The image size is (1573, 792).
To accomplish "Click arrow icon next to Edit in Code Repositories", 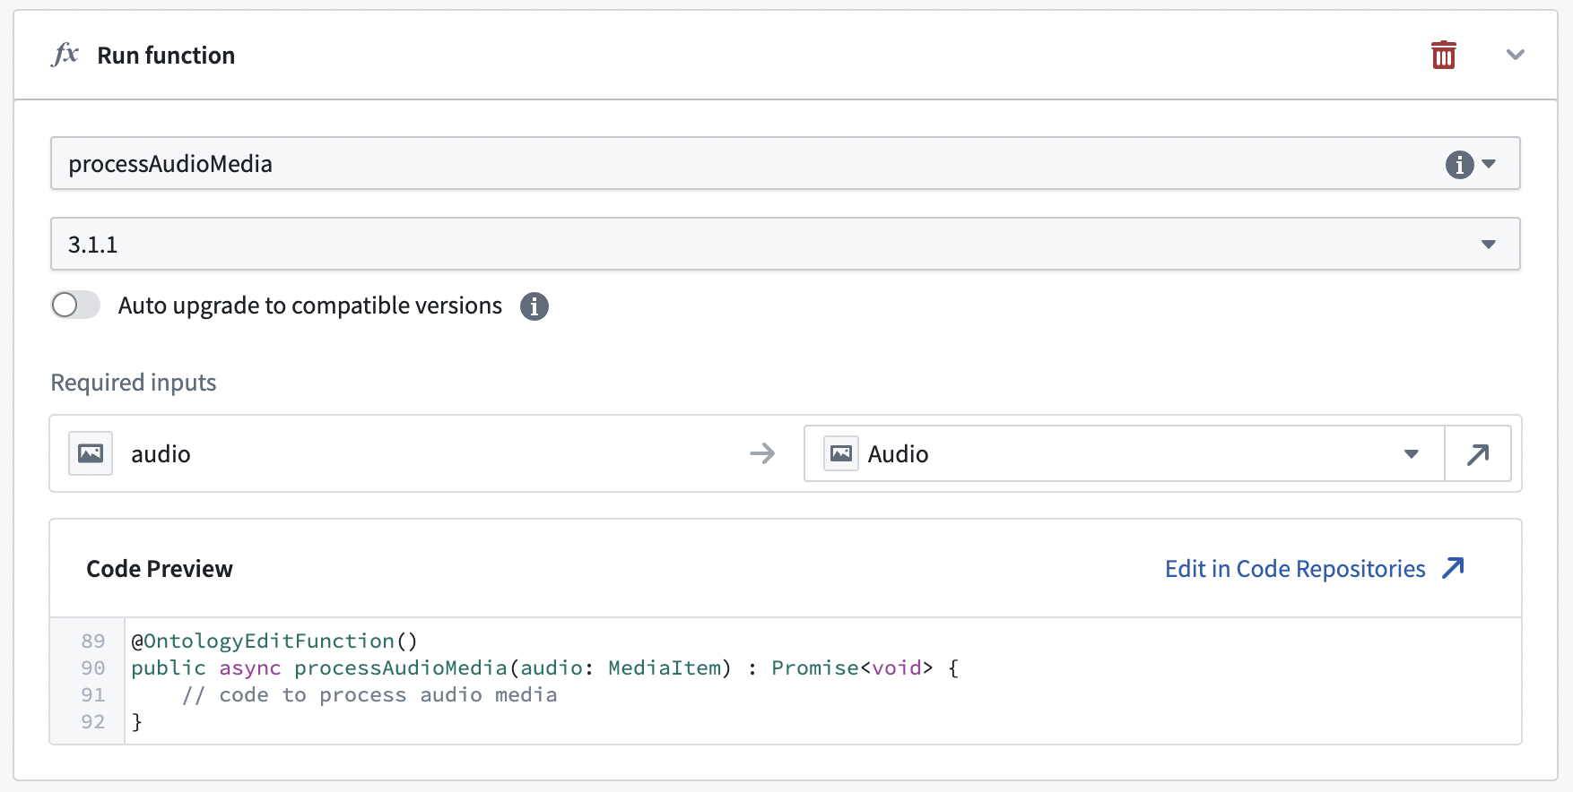I will tap(1453, 568).
